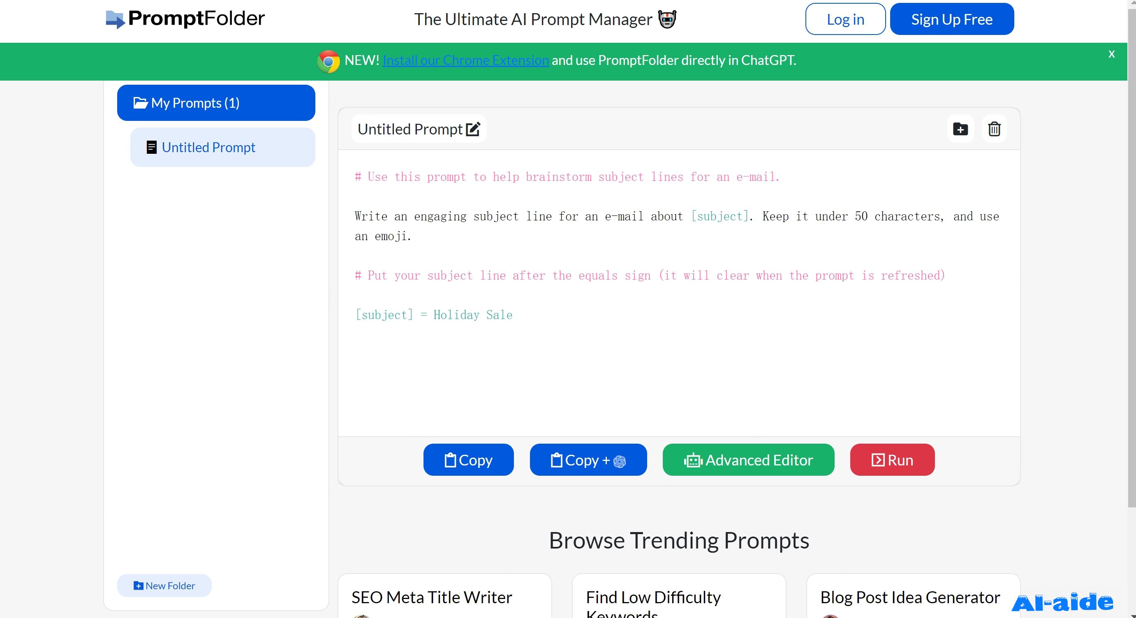Open the Advanced Editor
Image resolution: width=1136 pixels, height=618 pixels.
[748, 460]
